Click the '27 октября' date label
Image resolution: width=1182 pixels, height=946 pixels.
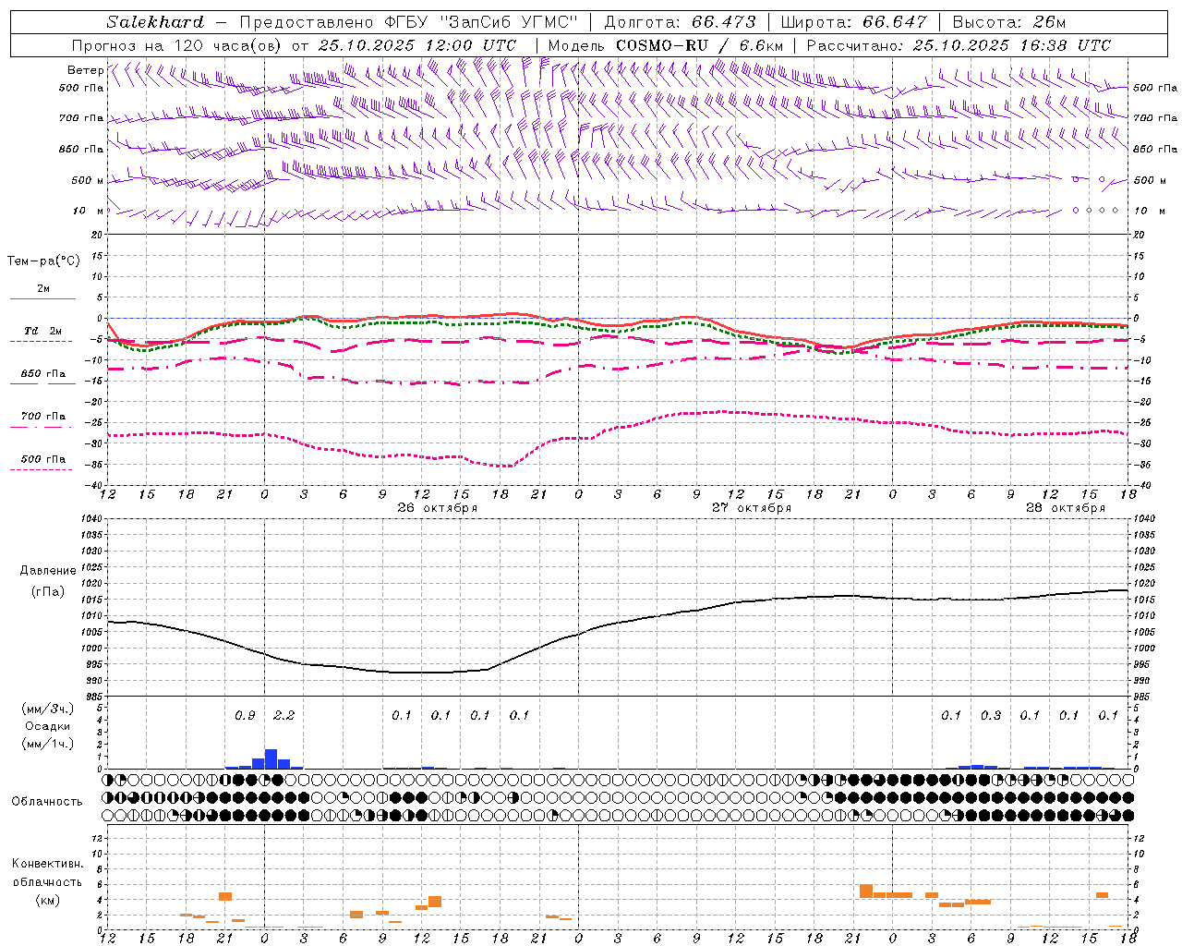point(752,508)
